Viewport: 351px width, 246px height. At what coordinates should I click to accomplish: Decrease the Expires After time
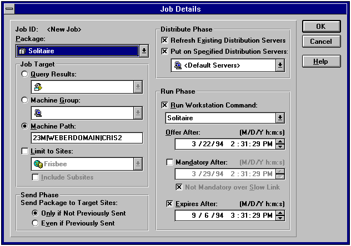(280, 218)
